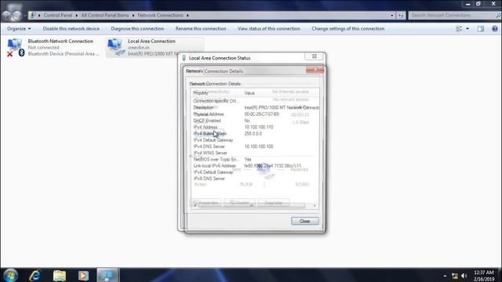The width and height of the screenshot is (502, 282).
Task: Select the IPv6 DNS Server row
Action: [x=255, y=179]
